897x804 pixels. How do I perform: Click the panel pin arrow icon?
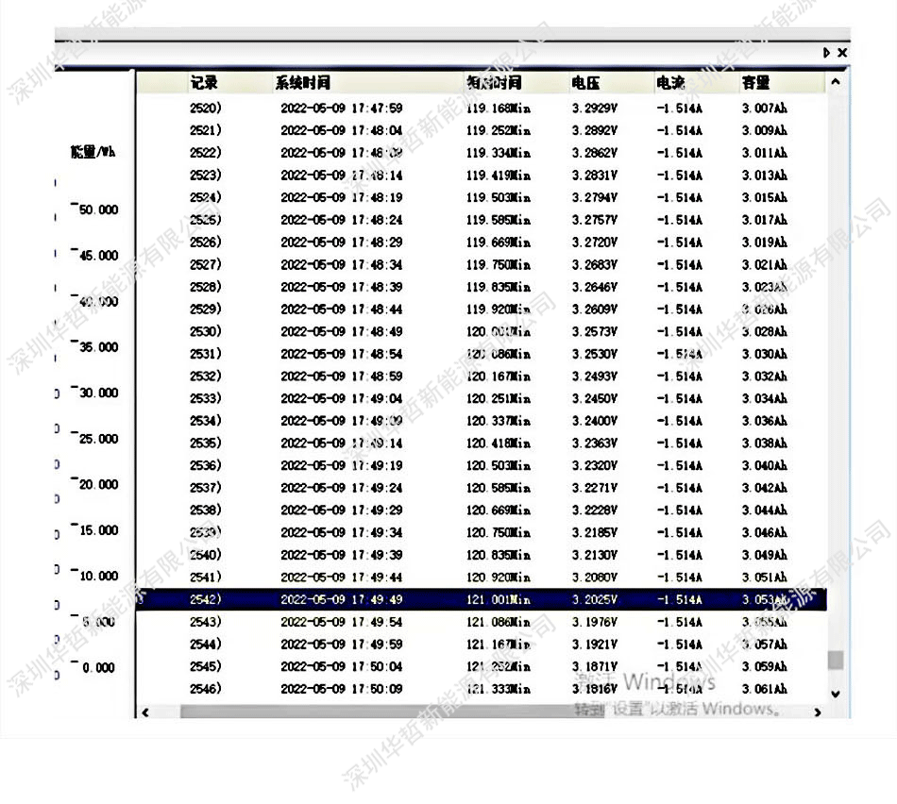(826, 53)
